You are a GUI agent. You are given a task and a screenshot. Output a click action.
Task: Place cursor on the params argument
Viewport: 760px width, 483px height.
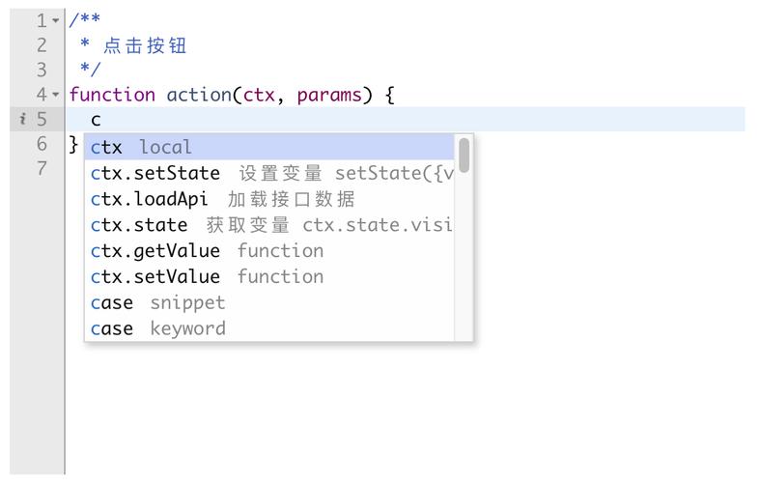[x=329, y=95]
